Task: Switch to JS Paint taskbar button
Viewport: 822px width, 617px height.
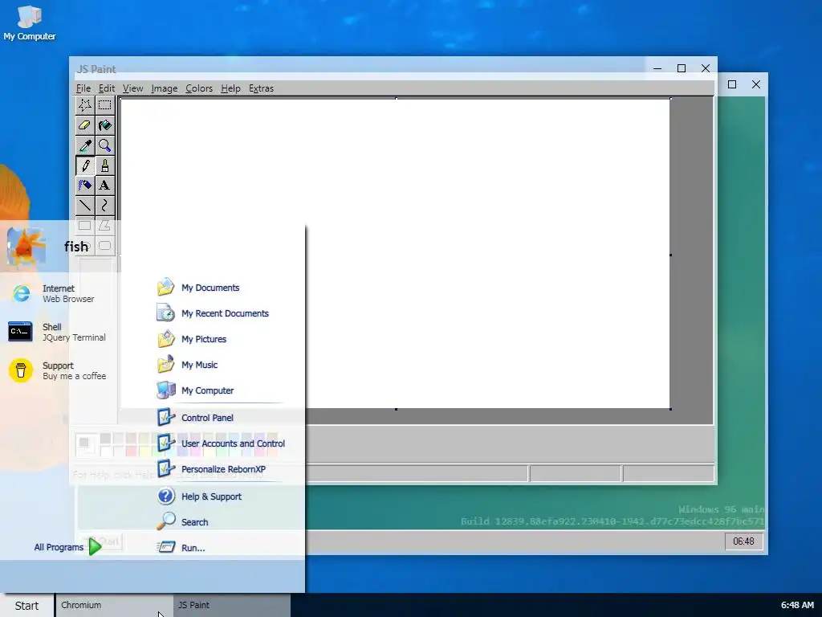Action: [232, 606]
